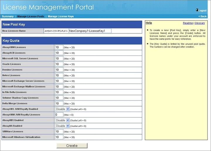Open the Summary tab
The width and height of the screenshot is (211, 151).
click(x=8, y=16)
